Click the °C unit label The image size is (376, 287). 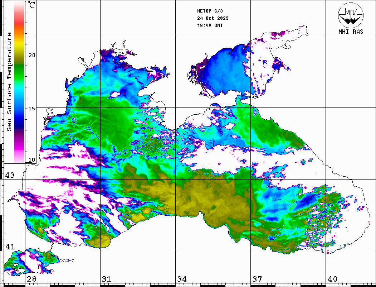[31, 5]
